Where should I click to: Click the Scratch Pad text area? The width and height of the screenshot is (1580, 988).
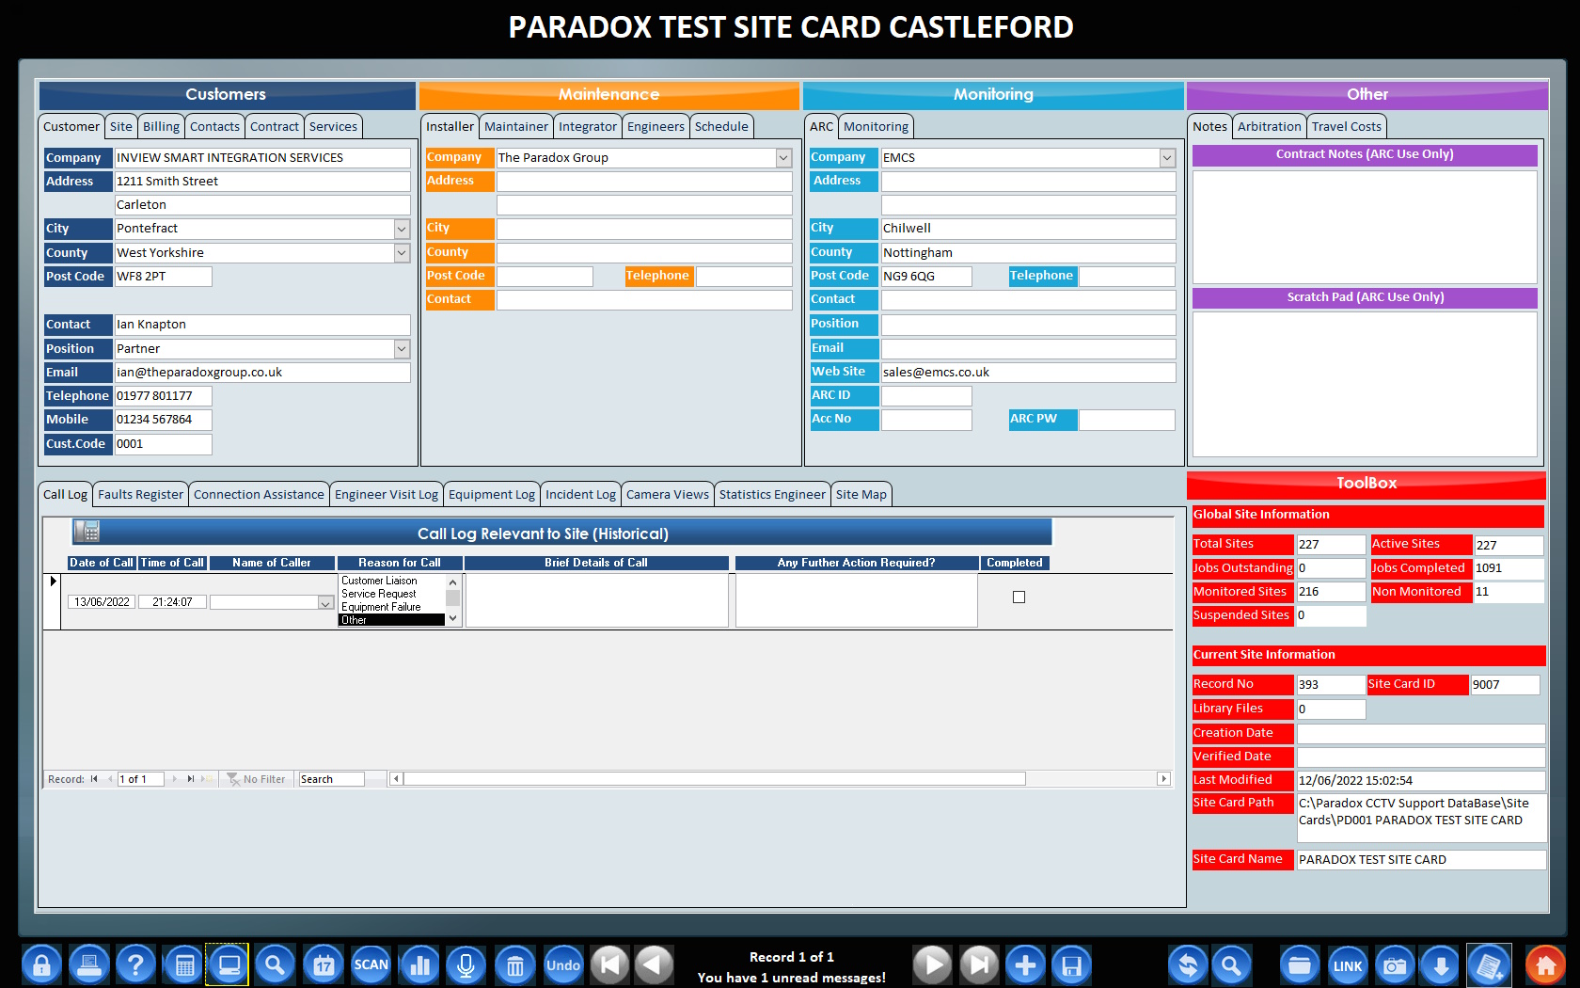coord(1365,384)
